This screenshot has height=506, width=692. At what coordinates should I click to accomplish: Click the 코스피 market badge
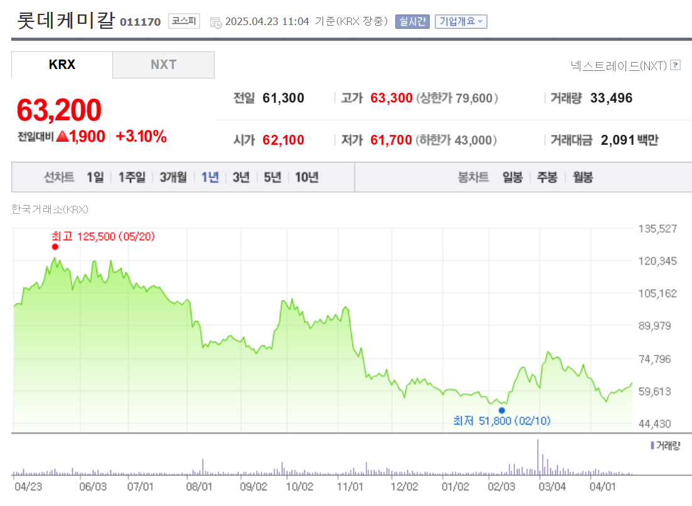click(x=184, y=20)
